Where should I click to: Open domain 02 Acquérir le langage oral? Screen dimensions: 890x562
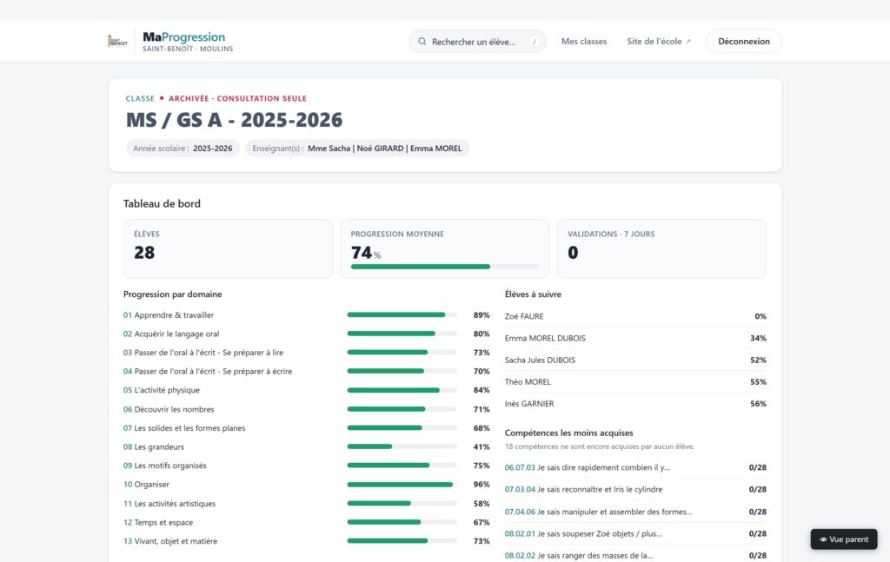[171, 334]
